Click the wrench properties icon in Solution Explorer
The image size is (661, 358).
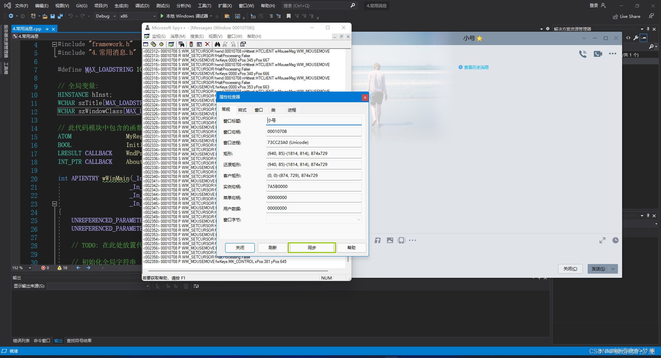coord(636,38)
